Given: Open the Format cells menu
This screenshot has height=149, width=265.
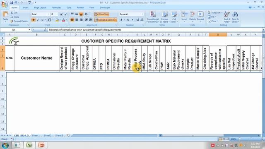Looking at the screenshot, I should click(x=200, y=16).
